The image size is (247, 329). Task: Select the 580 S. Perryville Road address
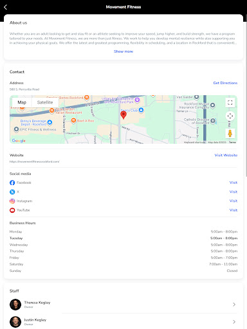pos(24,89)
